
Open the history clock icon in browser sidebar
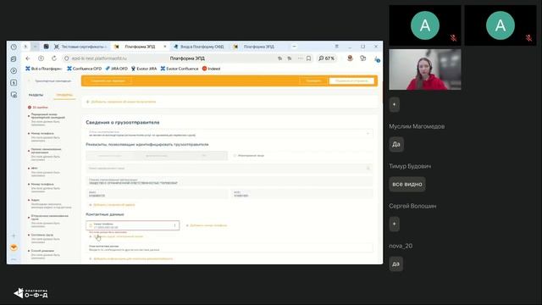point(14,47)
